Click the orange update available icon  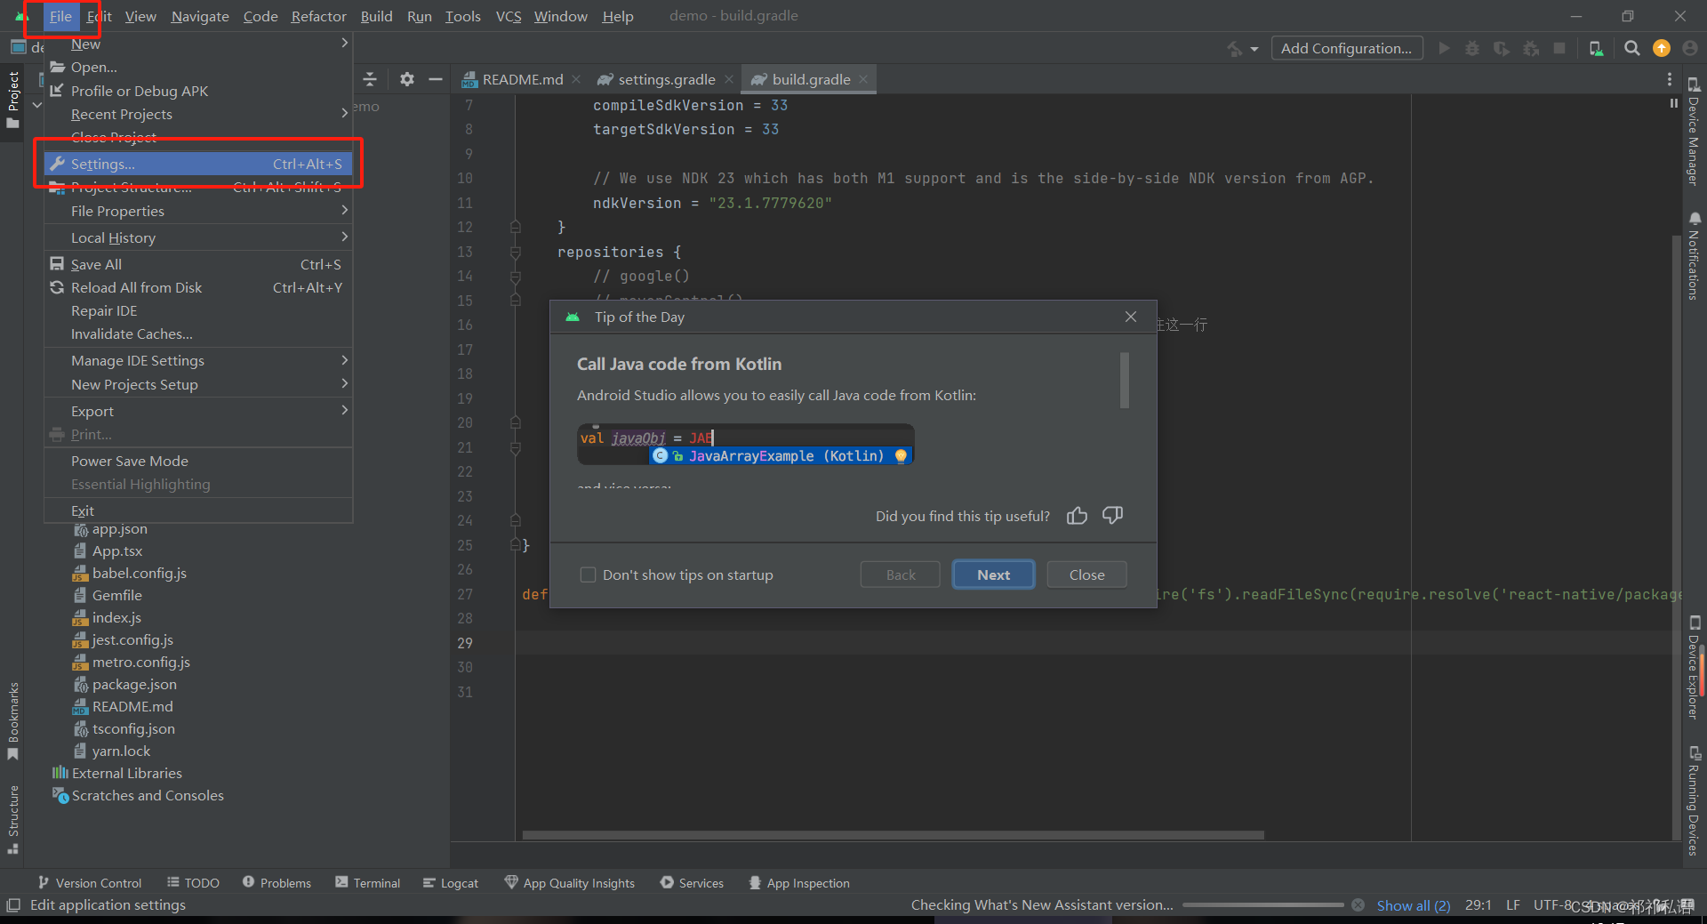1661,48
